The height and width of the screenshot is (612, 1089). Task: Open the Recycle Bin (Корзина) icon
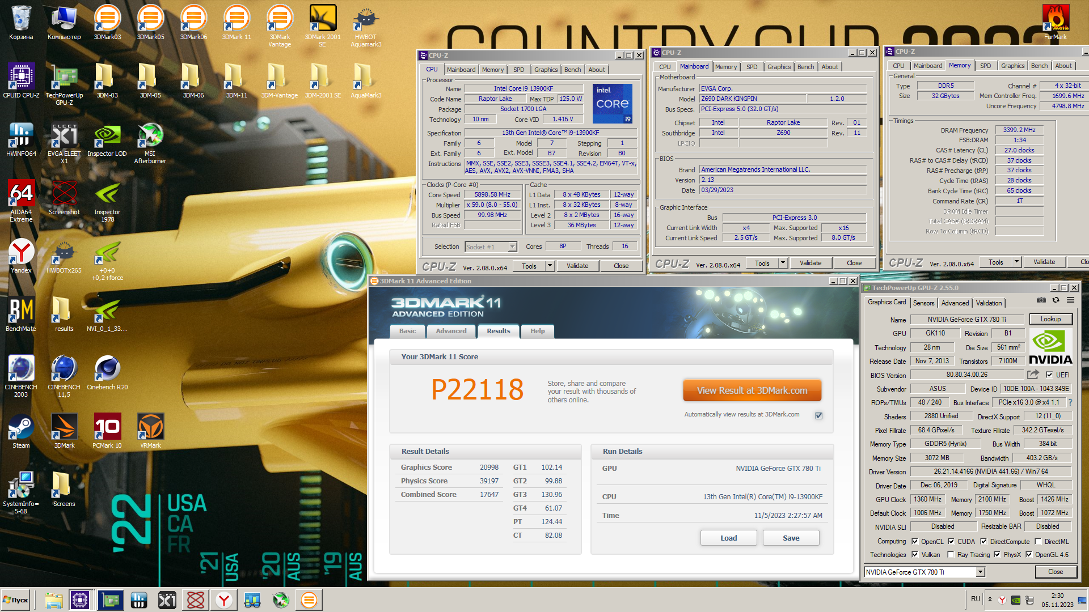(x=21, y=23)
